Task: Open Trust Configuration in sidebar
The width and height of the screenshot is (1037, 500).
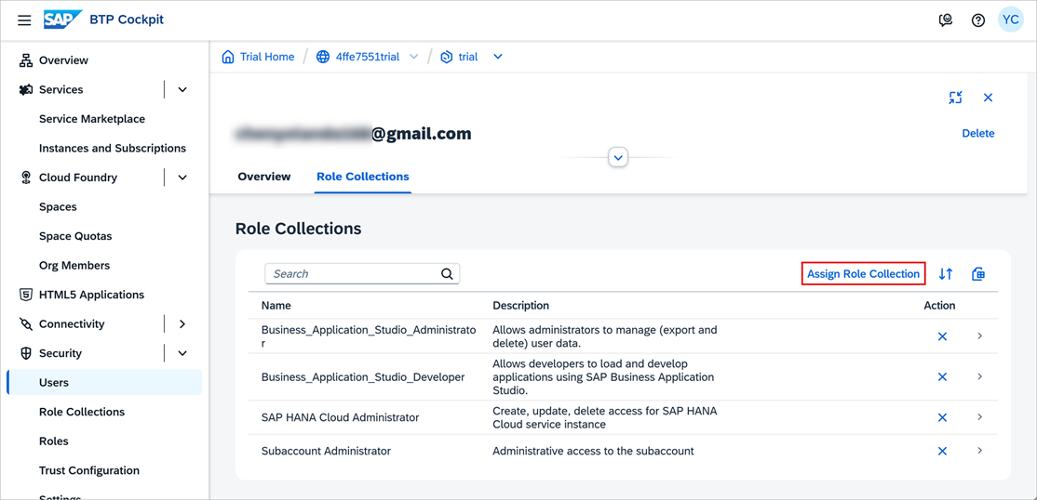Action: [89, 470]
